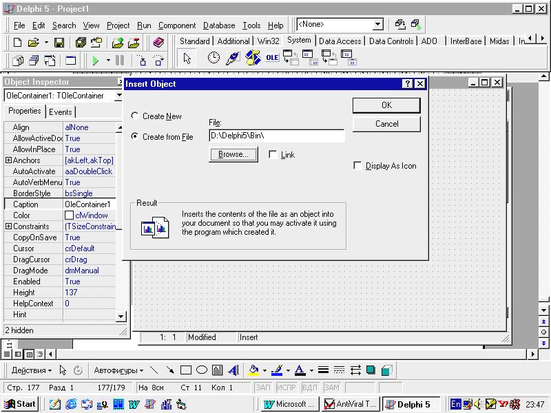
Task: Select the Create from File radio button
Action: [134, 136]
